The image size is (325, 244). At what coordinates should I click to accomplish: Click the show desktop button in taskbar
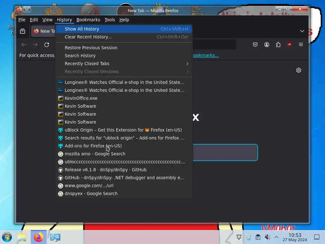click(x=317, y=237)
